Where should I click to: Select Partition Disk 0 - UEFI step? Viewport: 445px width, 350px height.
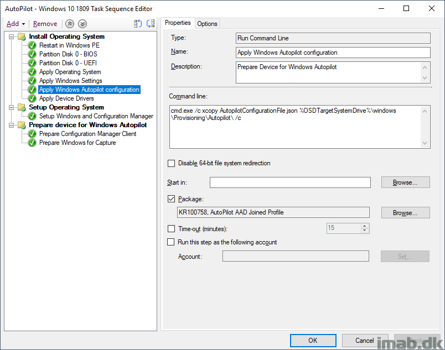tap(68, 63)
